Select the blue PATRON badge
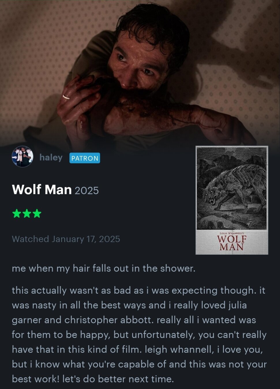This screenshot has height=389, width=280. point(85,158)
